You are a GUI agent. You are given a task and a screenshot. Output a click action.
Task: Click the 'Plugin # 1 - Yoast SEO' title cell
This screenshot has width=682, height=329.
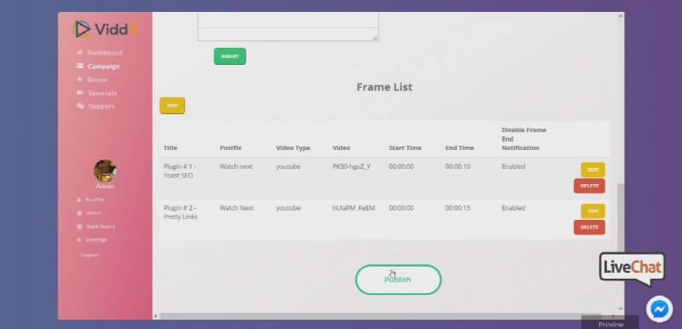pos(180,170)
